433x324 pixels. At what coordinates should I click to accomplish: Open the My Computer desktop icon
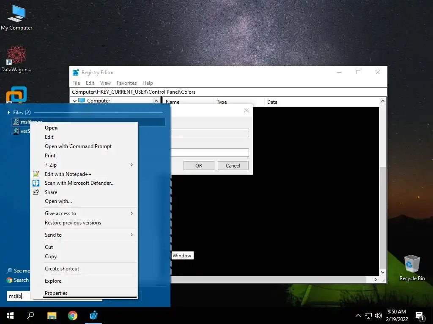16,17
